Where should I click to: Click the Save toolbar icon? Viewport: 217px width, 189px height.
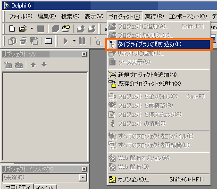[x=41, y=29]
